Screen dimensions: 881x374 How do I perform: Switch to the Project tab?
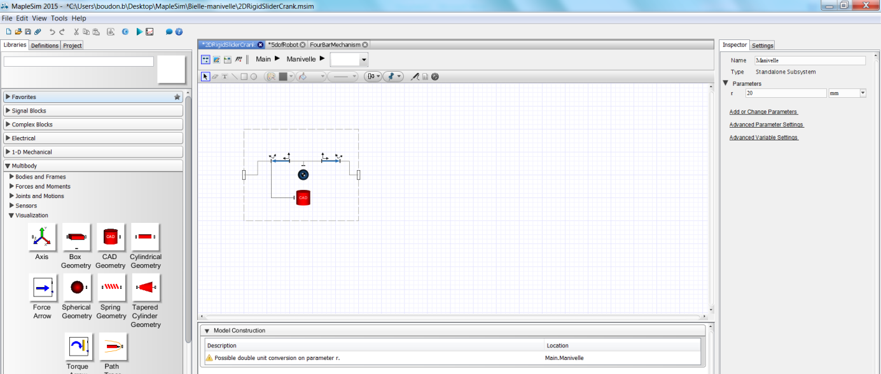pos(72,46)
